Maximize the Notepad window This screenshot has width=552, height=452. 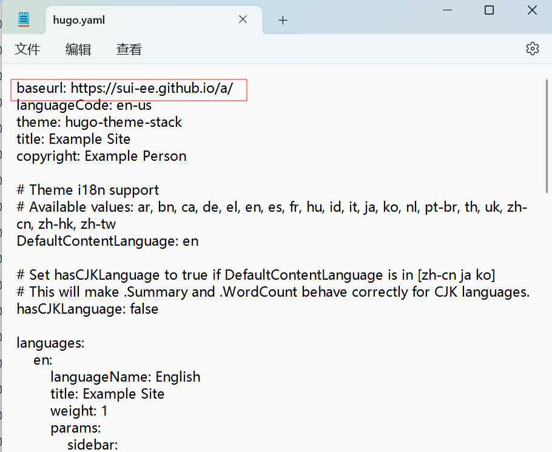click(490, 10)
